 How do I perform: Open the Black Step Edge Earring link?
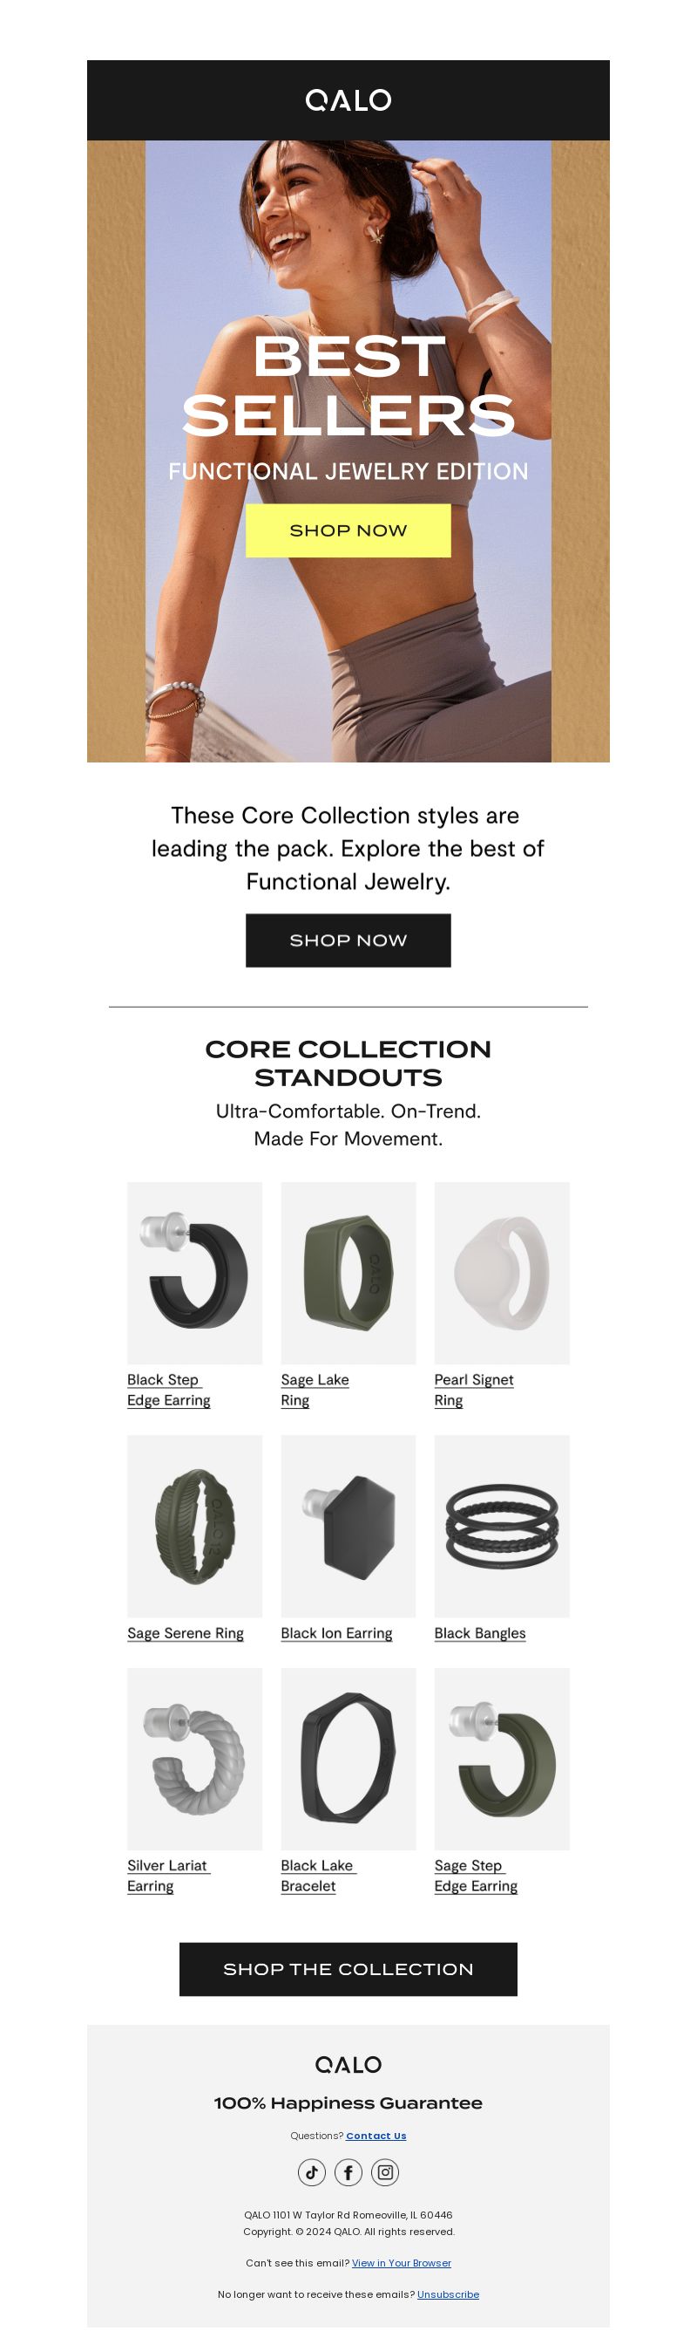point(169,1389)
